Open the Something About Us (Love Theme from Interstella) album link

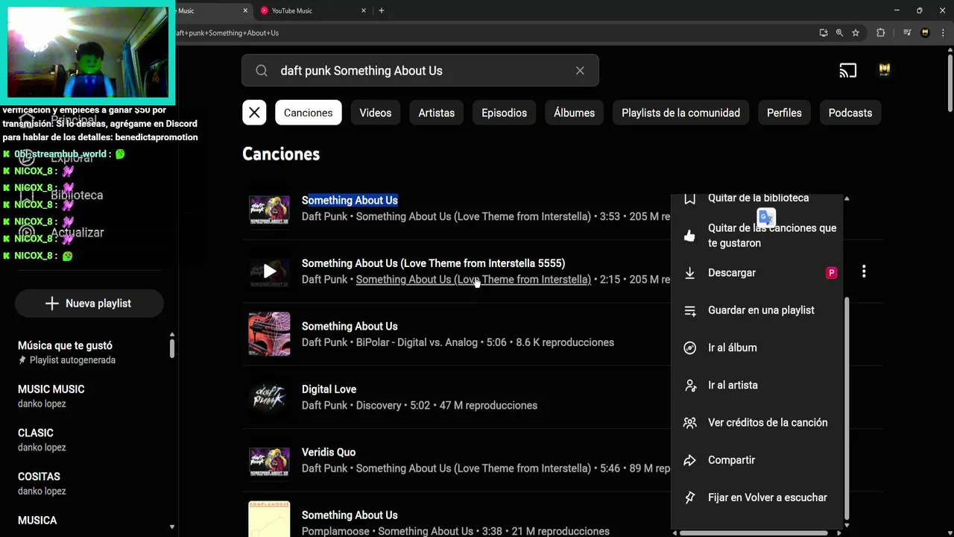473,280
